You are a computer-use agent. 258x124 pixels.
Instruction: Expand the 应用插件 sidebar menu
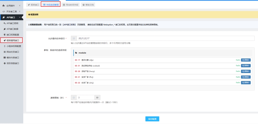click(x=11, y=6)
